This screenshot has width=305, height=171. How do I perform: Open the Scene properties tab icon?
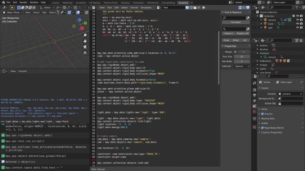click(x=254, y=106)
